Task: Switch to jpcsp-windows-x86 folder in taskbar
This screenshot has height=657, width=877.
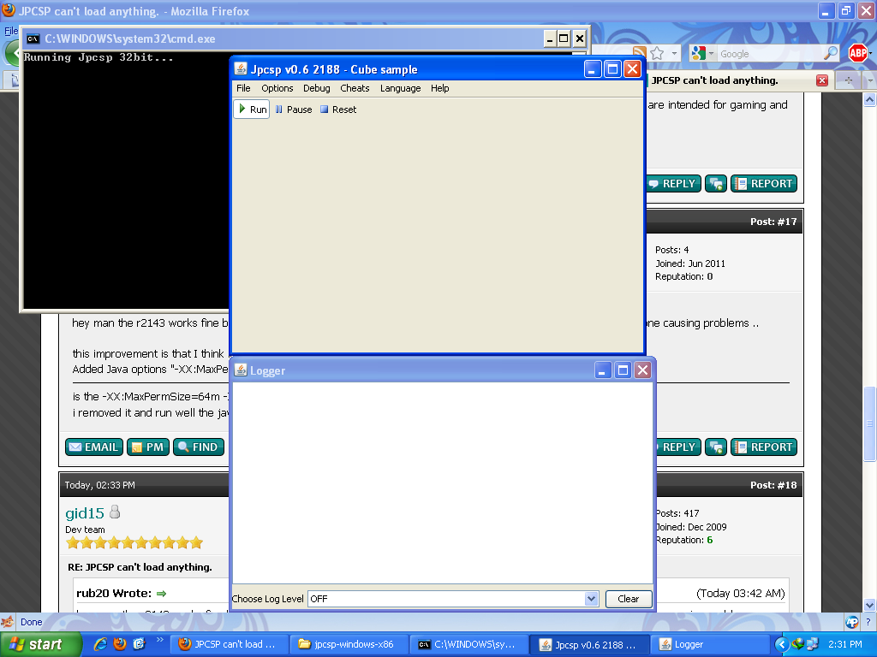Action: pos(348,644)
